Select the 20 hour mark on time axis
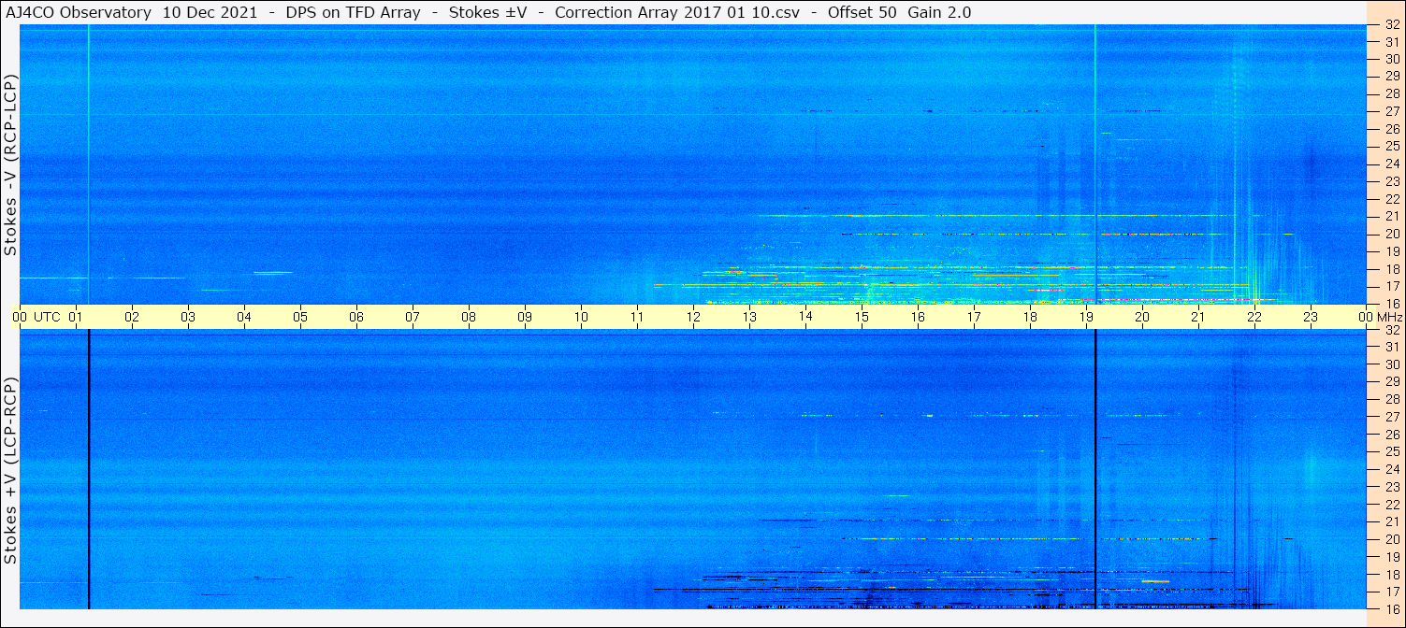 point(1143,318)
